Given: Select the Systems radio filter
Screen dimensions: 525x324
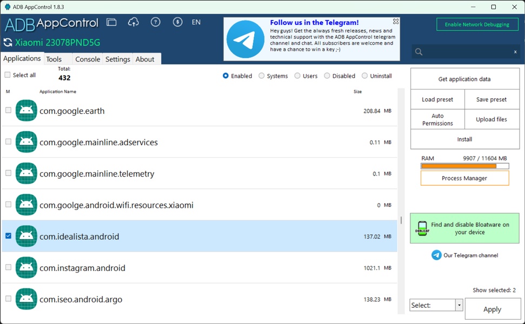Looking at the screenshot, I should tap(262, 76).
